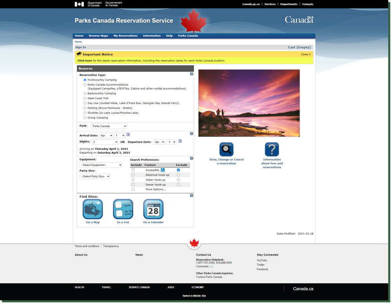Open the On a Calendar site finder icon

tap(153, 209)
